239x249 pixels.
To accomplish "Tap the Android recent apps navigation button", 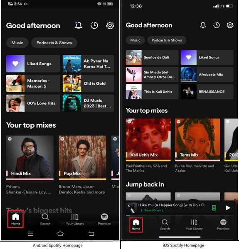I will click(x=30, y=234).
